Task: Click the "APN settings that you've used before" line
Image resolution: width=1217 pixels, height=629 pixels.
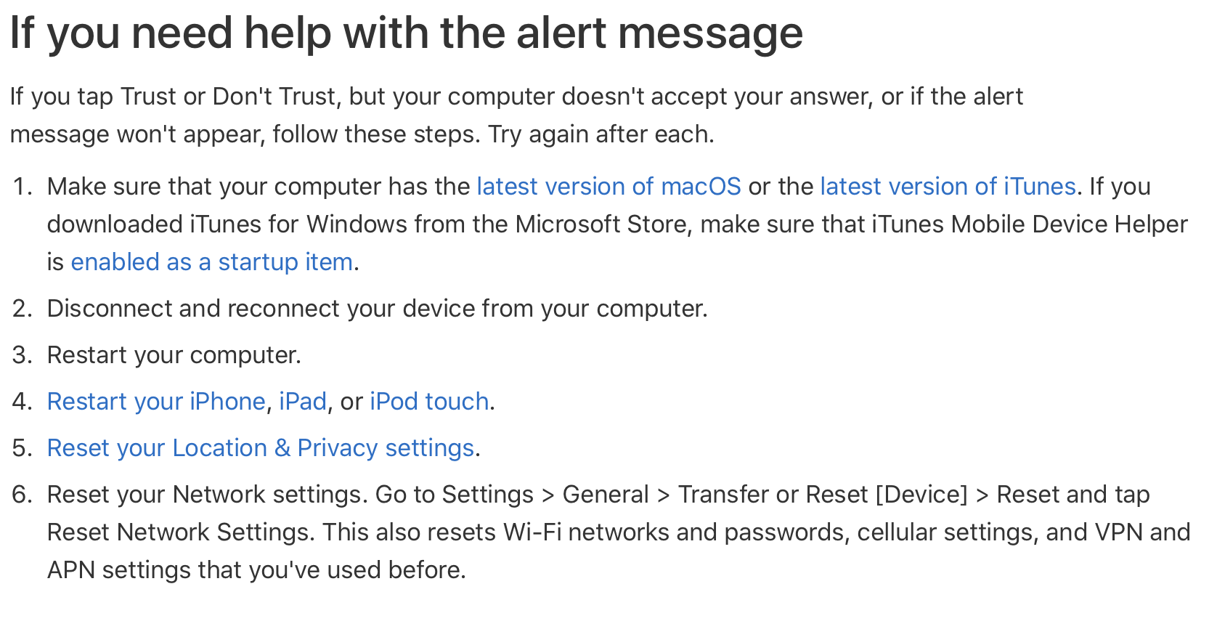Action: coord(256,570)
